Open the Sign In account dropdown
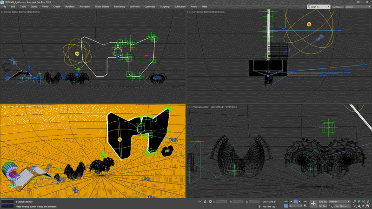372x209 pixels. click(x=319, y=7)
